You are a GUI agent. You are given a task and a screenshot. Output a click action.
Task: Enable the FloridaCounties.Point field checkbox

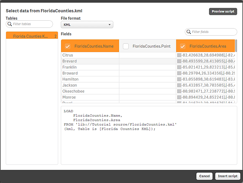point(126,46)
